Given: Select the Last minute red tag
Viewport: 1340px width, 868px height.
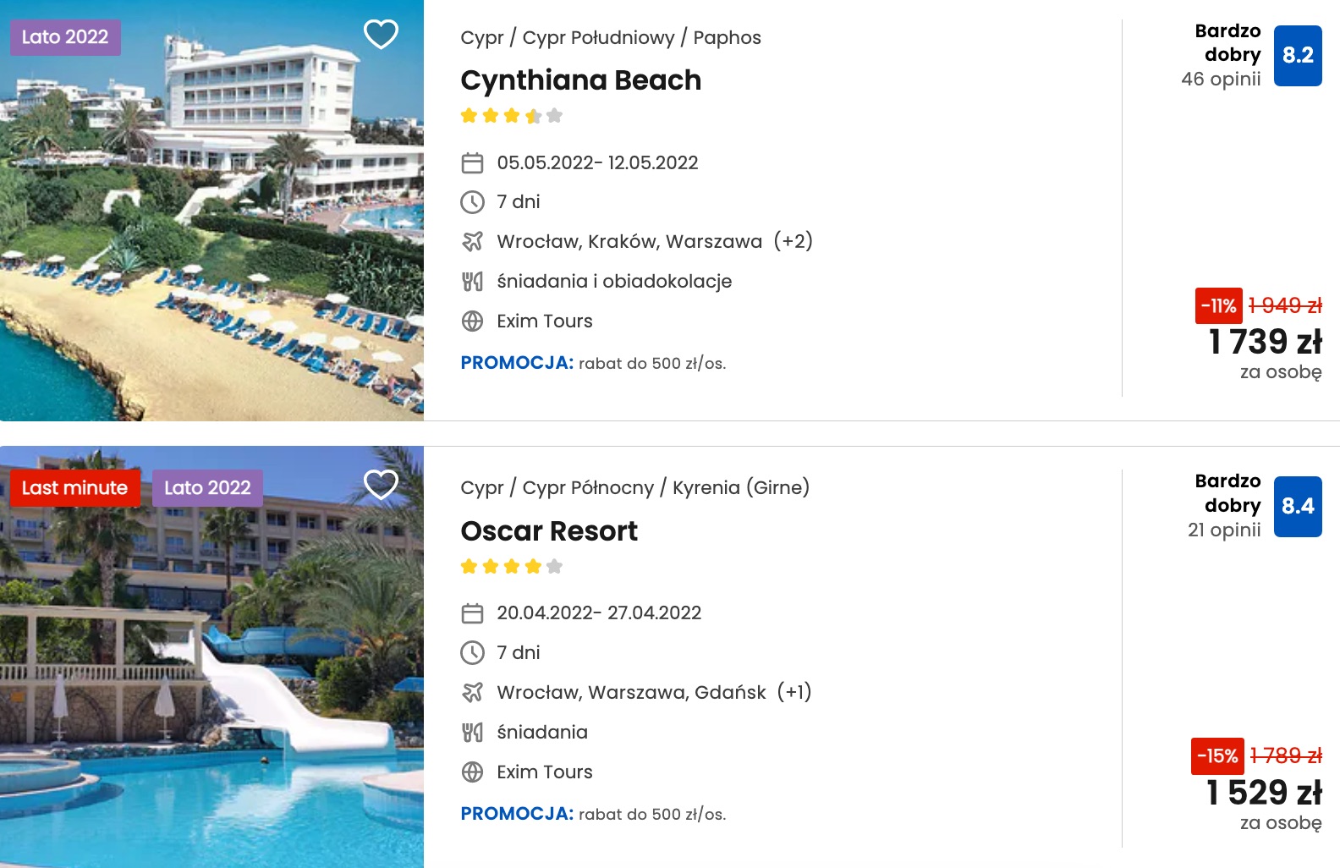Looking at the screenshot, I should click(74, 488).
